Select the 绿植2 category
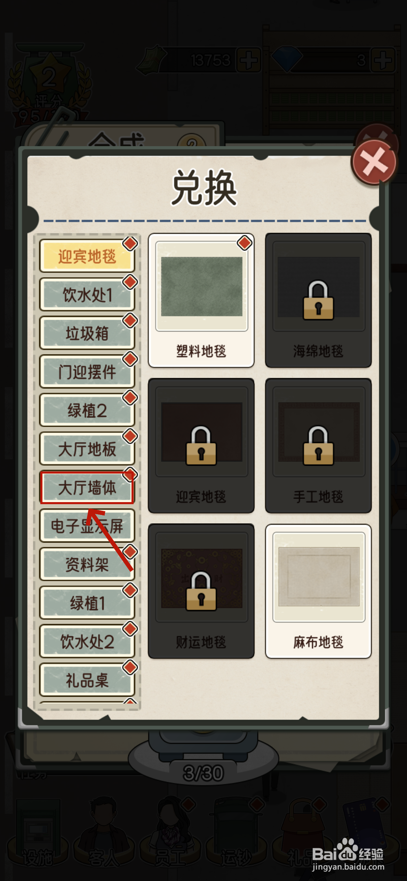Image resolution: width=407 pixels, height=881 pixels. point(87,410)
